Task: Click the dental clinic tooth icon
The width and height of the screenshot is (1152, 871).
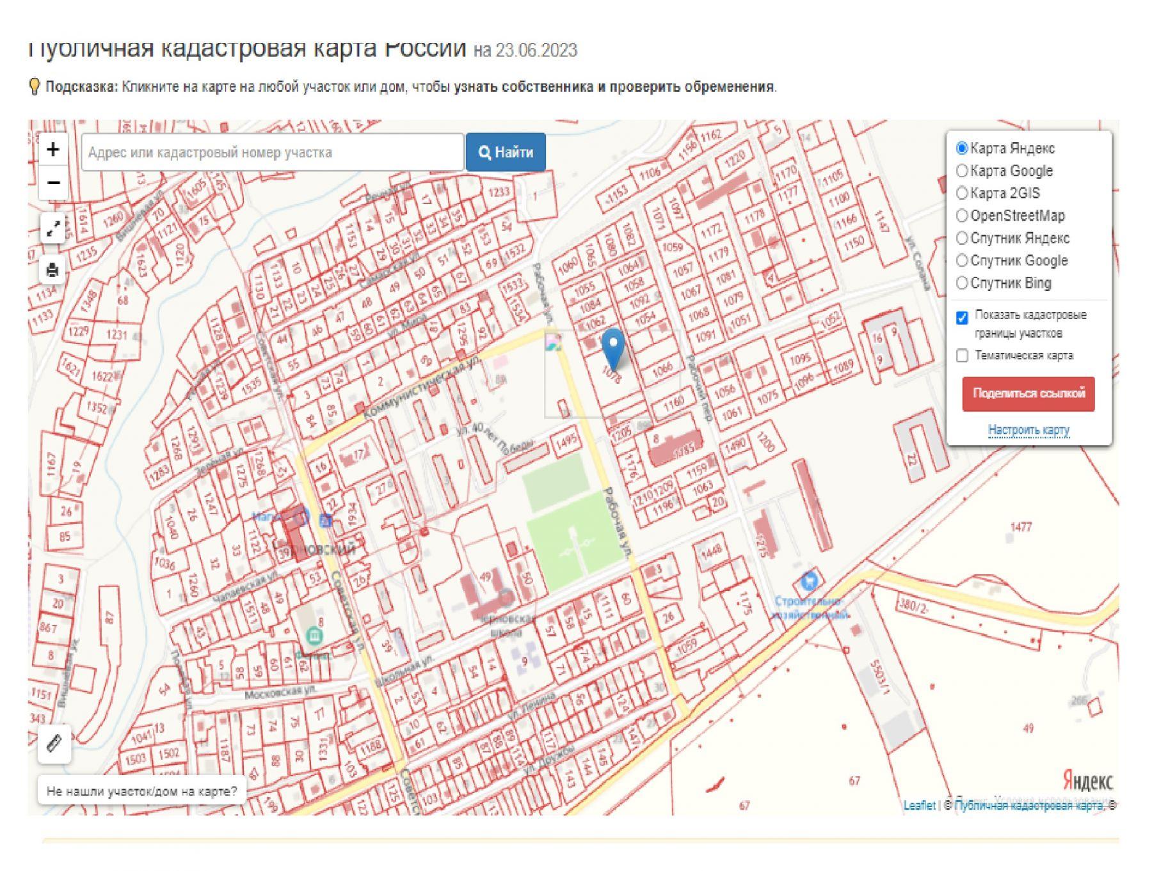Action: (809, 581)
